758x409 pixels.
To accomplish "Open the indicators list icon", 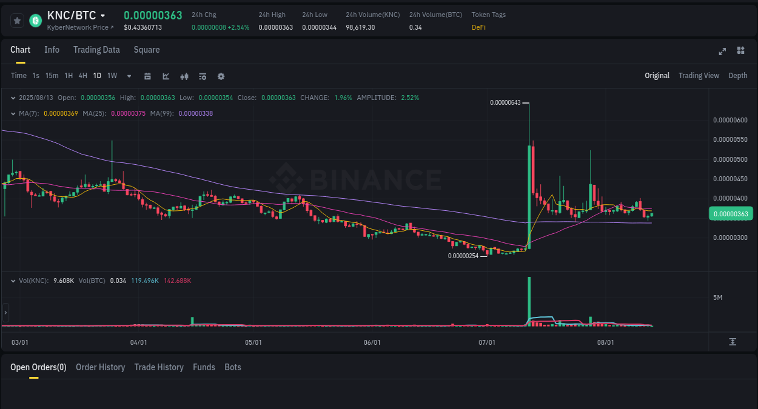I will (x=203, y=76).
